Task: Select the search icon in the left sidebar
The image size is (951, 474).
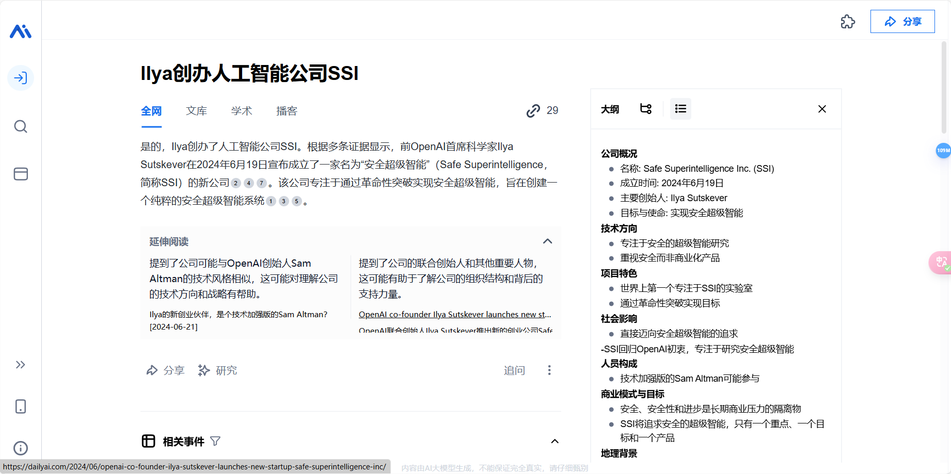Action: tap(21, 126)
